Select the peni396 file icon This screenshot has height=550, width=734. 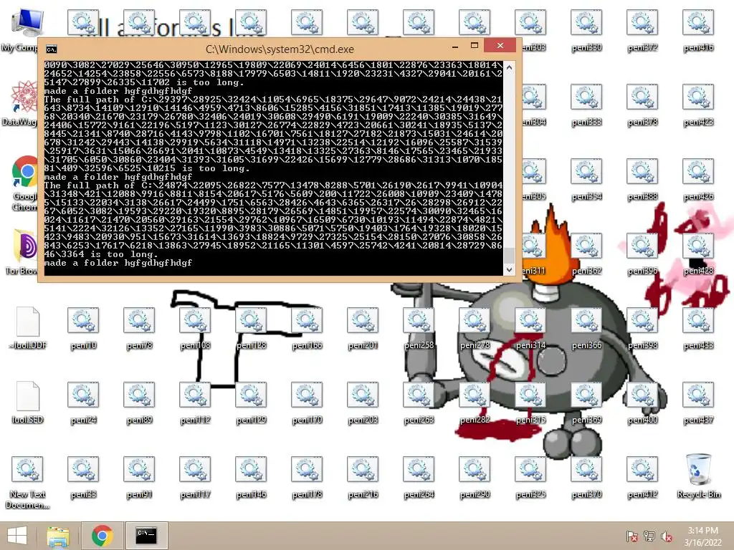642,254
